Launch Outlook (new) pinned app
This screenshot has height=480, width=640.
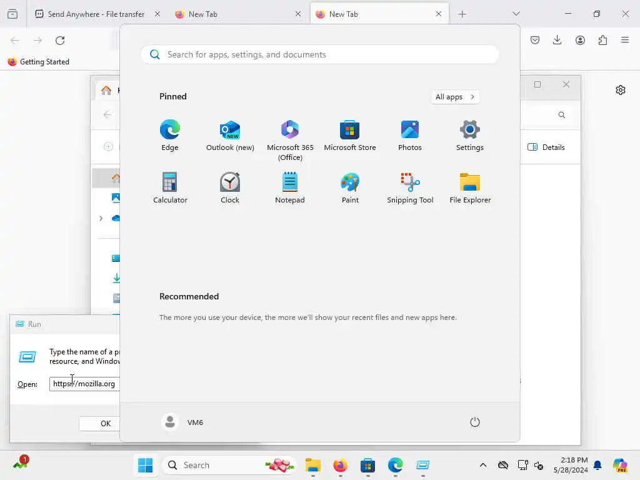coord(230,136)
